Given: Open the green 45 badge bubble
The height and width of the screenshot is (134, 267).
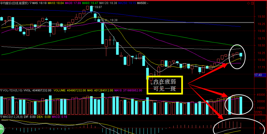Looking at the screenshot, I should 1,129.
